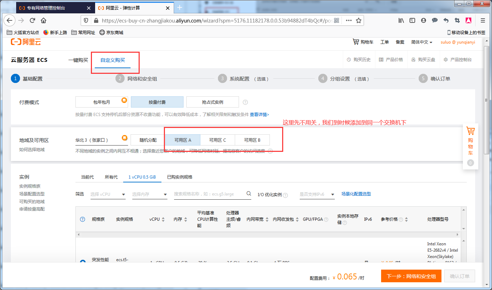
Task: Open the 查看详情 link
Action: 259,115
